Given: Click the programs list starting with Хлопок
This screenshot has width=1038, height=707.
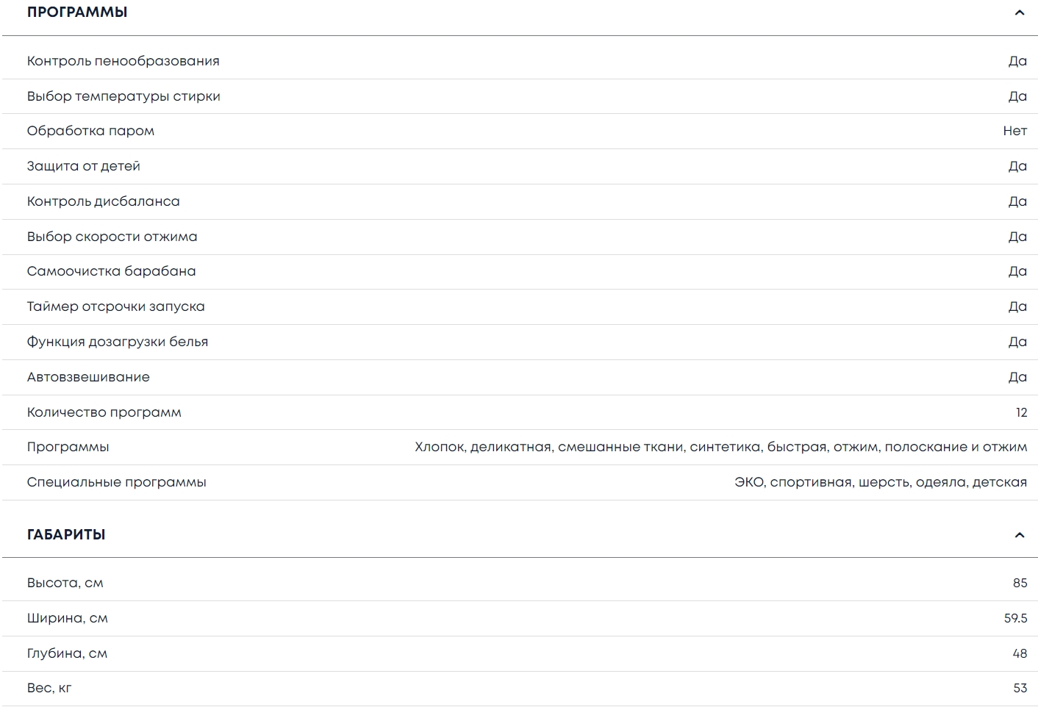Looking at the screenshot, I should click(x=720, y=447).
